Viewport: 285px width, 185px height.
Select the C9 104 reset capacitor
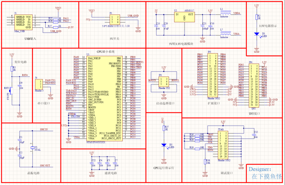pos(20,85)
